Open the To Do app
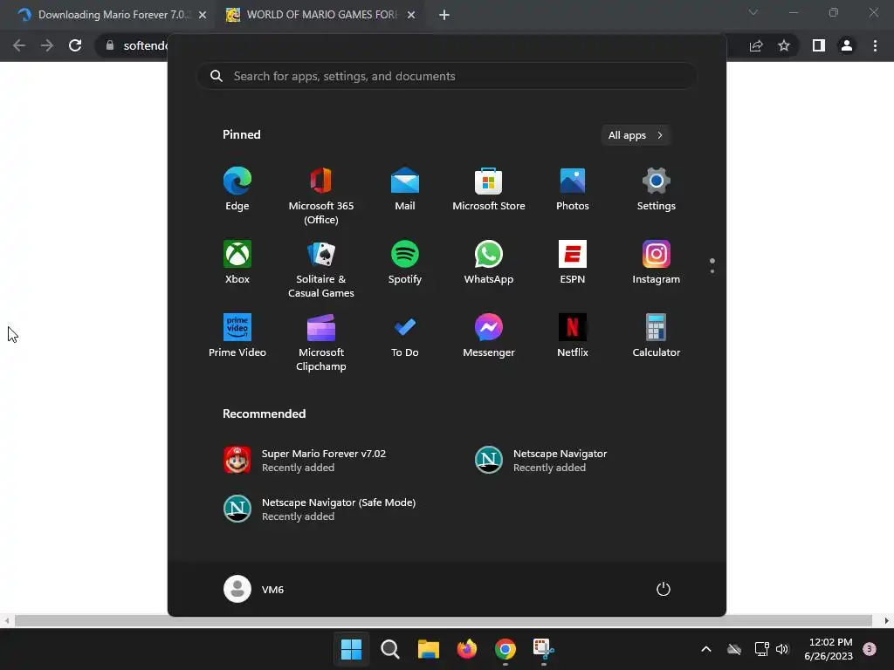 click(405, 336)
